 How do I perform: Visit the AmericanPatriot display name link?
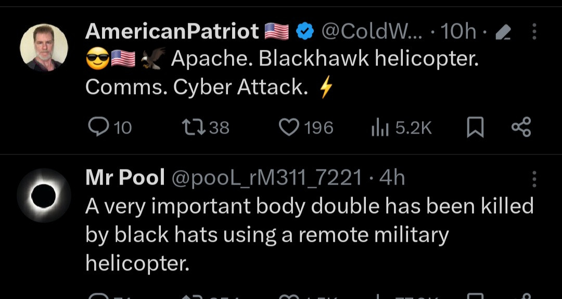pos(172,32)
